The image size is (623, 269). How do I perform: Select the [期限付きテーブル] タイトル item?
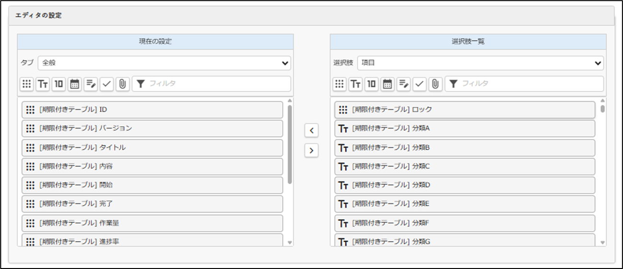coord(152,148)
